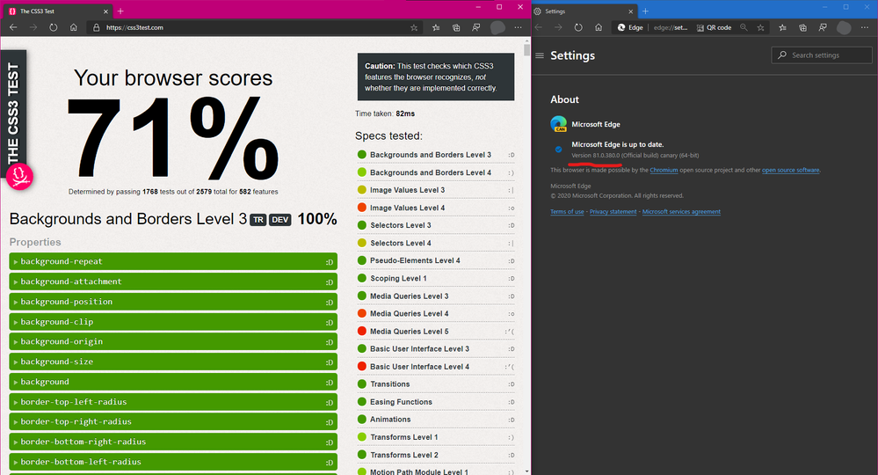
Task: Jump to Backgrounds and Borders Level 4 spec
Action: (430, 172)
